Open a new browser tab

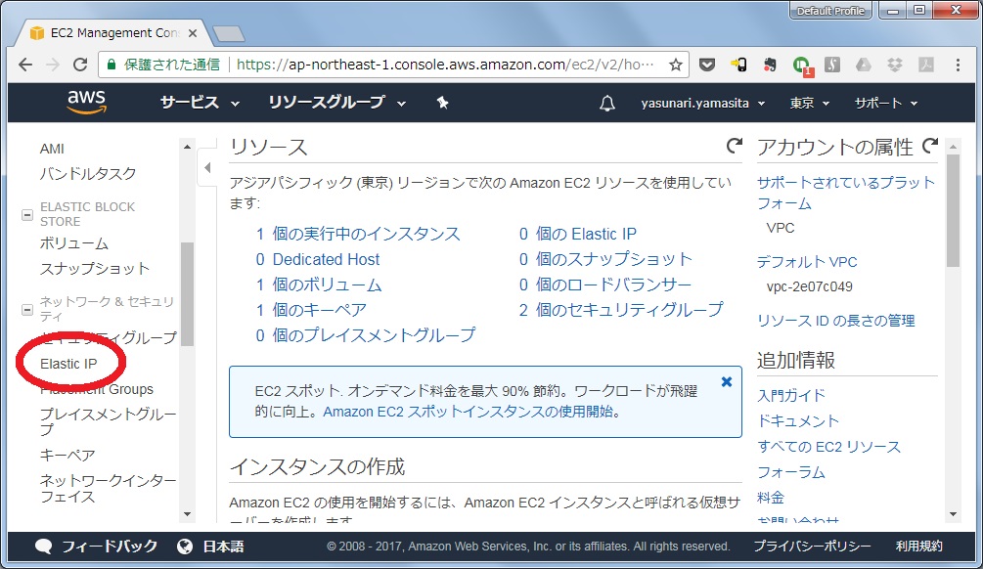[228, 34]
